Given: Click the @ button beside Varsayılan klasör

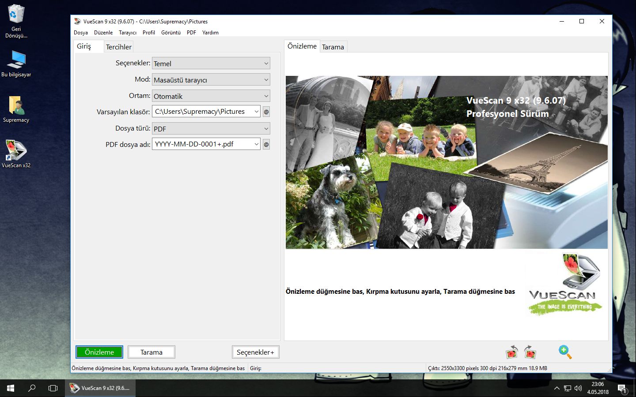Looking at the screenshot, I should pos(266,112).
